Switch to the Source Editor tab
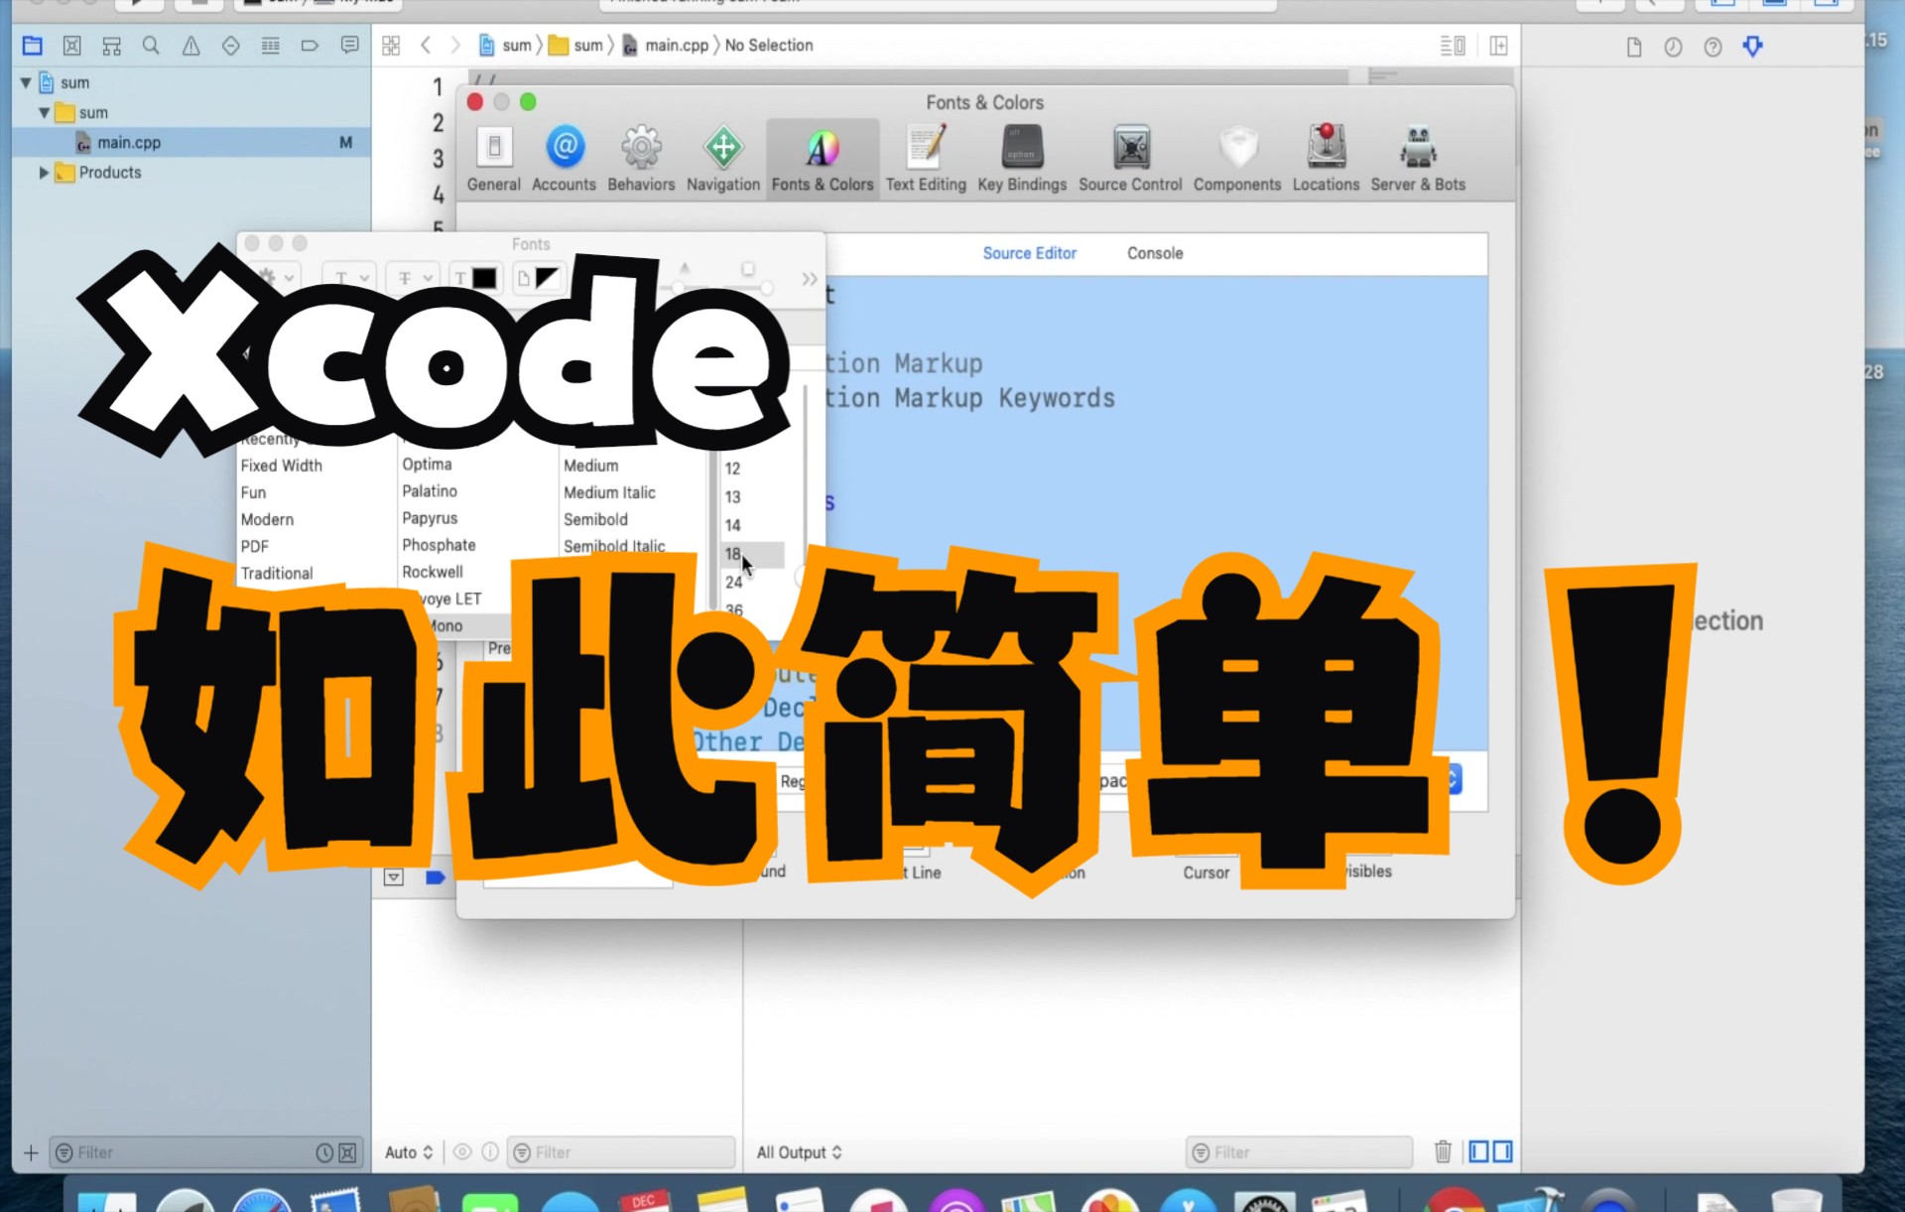This screenshot has height=1212, width=1905. point(1029,253)
